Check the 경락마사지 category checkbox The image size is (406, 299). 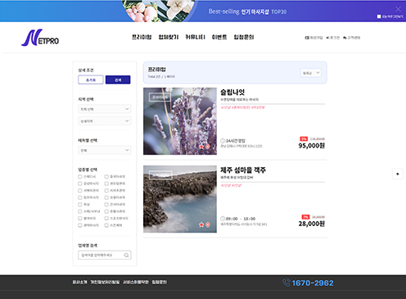coord(80,225)
